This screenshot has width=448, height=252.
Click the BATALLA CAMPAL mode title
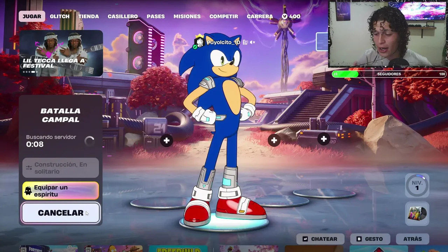tap(61, 115)
